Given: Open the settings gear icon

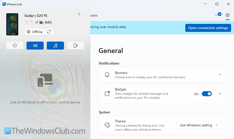Looking at the screenshot, I should [227, 15].
